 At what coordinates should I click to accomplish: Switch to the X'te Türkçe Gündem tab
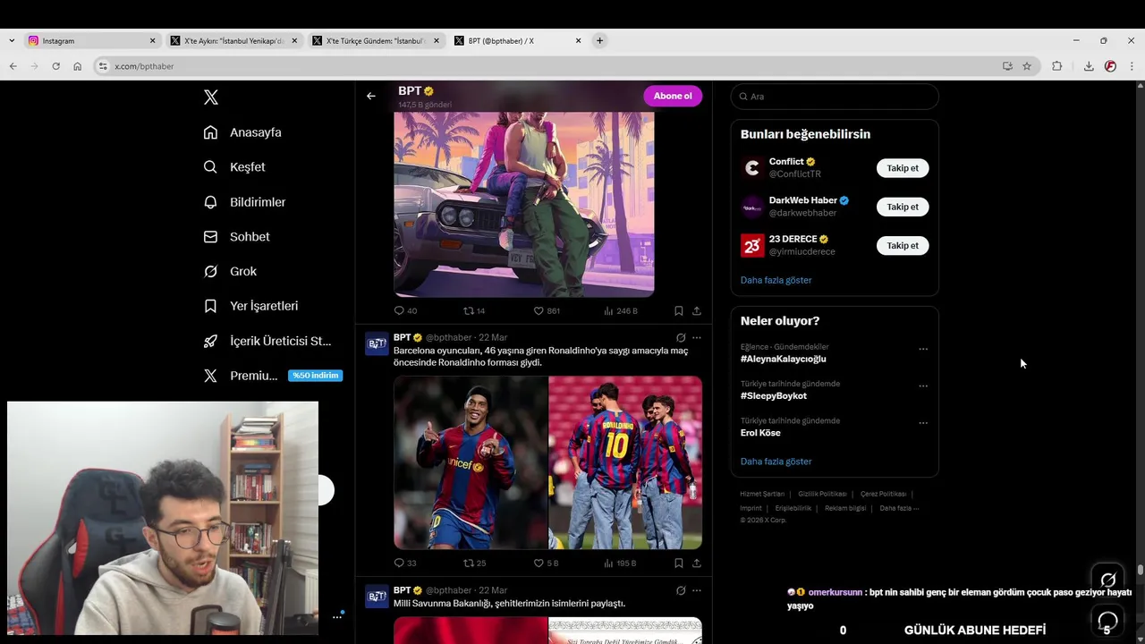click(x=375, y=40)
